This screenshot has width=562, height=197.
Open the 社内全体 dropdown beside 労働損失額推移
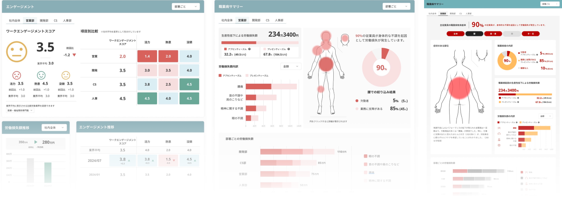click(54, 127)
